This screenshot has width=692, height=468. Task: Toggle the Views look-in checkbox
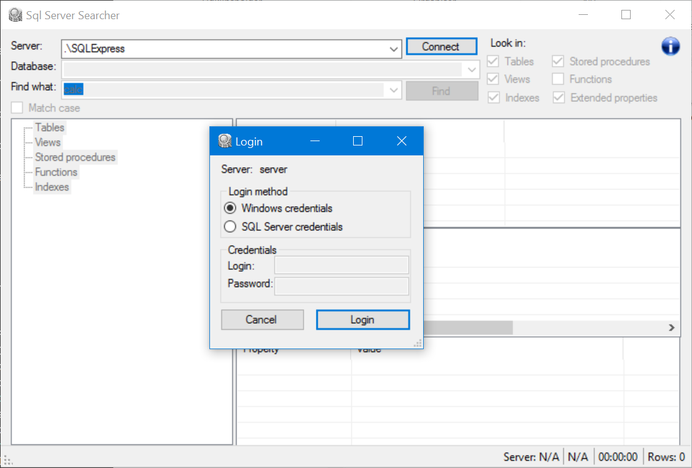pyautogui.click(x=493, y=79)
